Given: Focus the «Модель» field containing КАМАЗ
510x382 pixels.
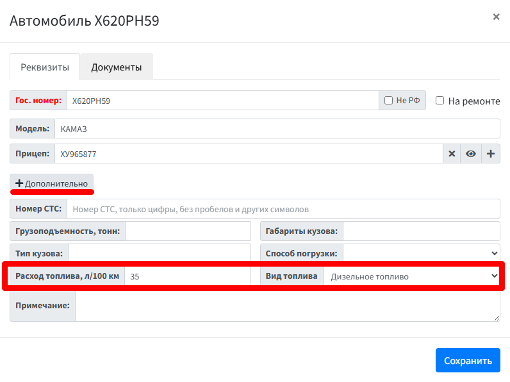Looking at the screenshot, I should coord(277,129).
